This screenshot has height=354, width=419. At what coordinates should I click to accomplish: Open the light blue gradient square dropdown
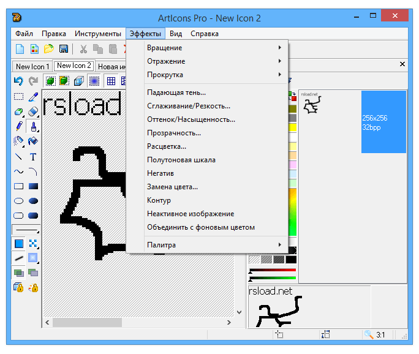pyautogui.click(x=33, y=258)
